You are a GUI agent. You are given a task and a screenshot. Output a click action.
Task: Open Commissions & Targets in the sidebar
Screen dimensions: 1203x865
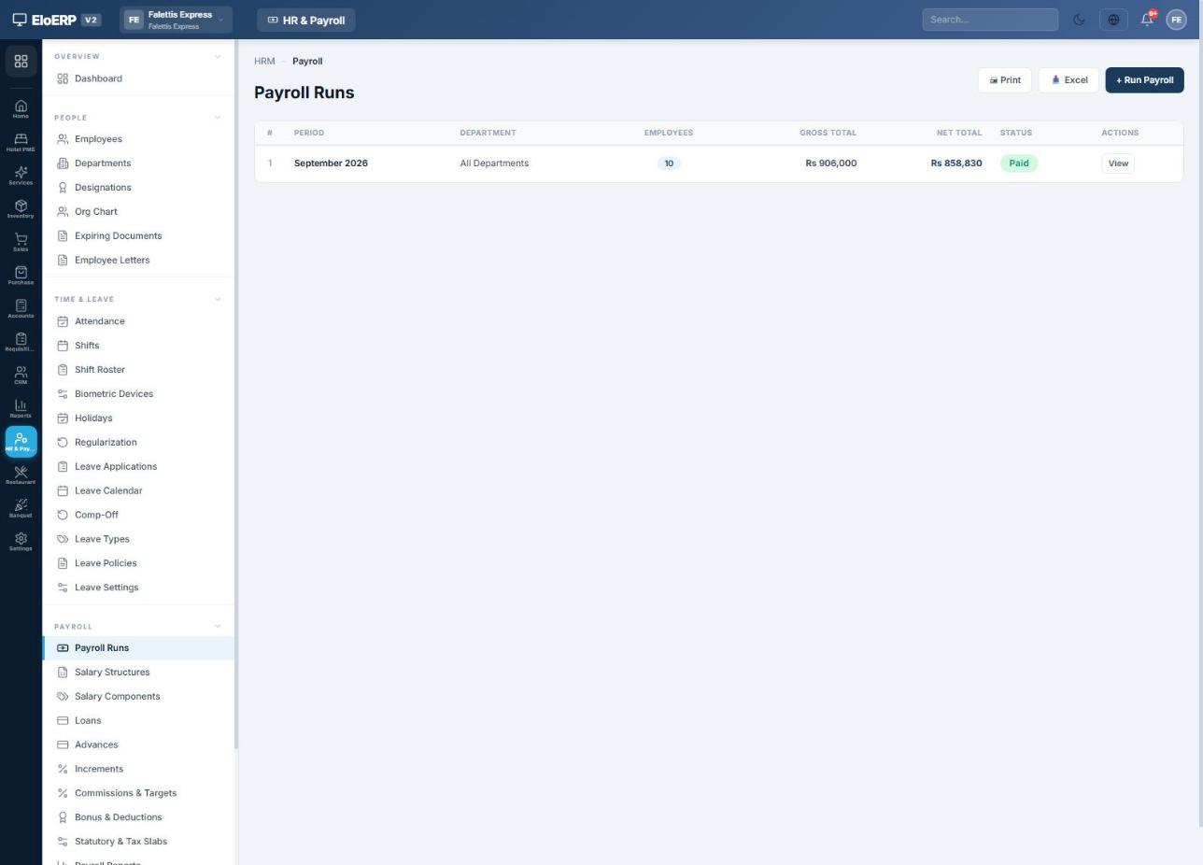(138, 793)
